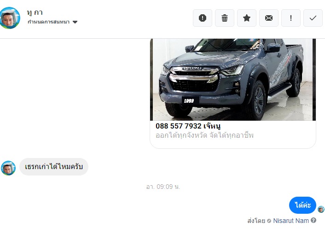Delete the conversation with trash icon
325x240 pixels.
[x=225, y=18]
